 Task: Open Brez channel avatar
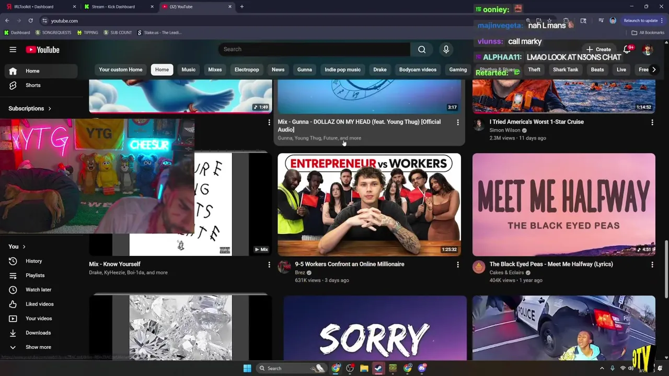tap(284, 267)
